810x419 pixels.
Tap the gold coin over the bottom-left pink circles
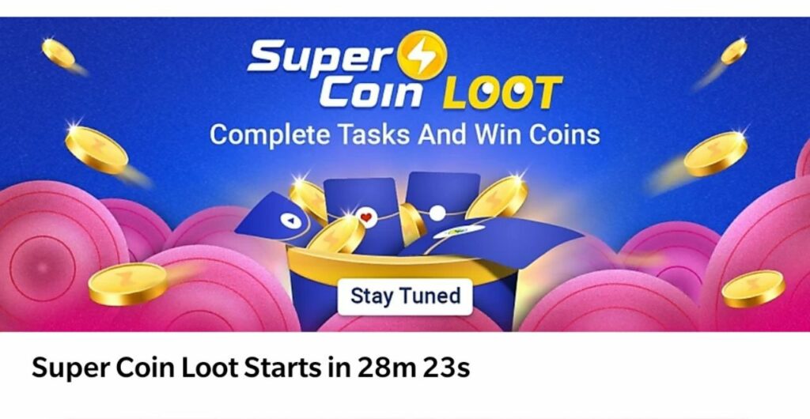(127, 284)
